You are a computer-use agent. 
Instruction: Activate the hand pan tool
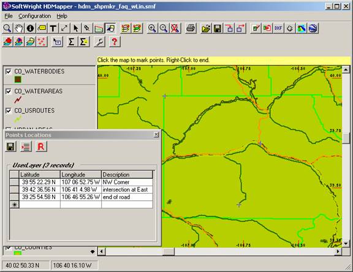19,28
